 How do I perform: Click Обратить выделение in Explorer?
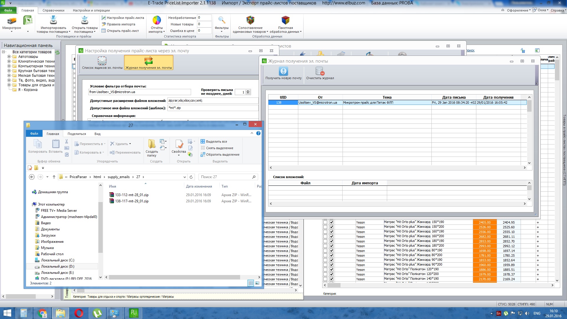pos(220,154)
